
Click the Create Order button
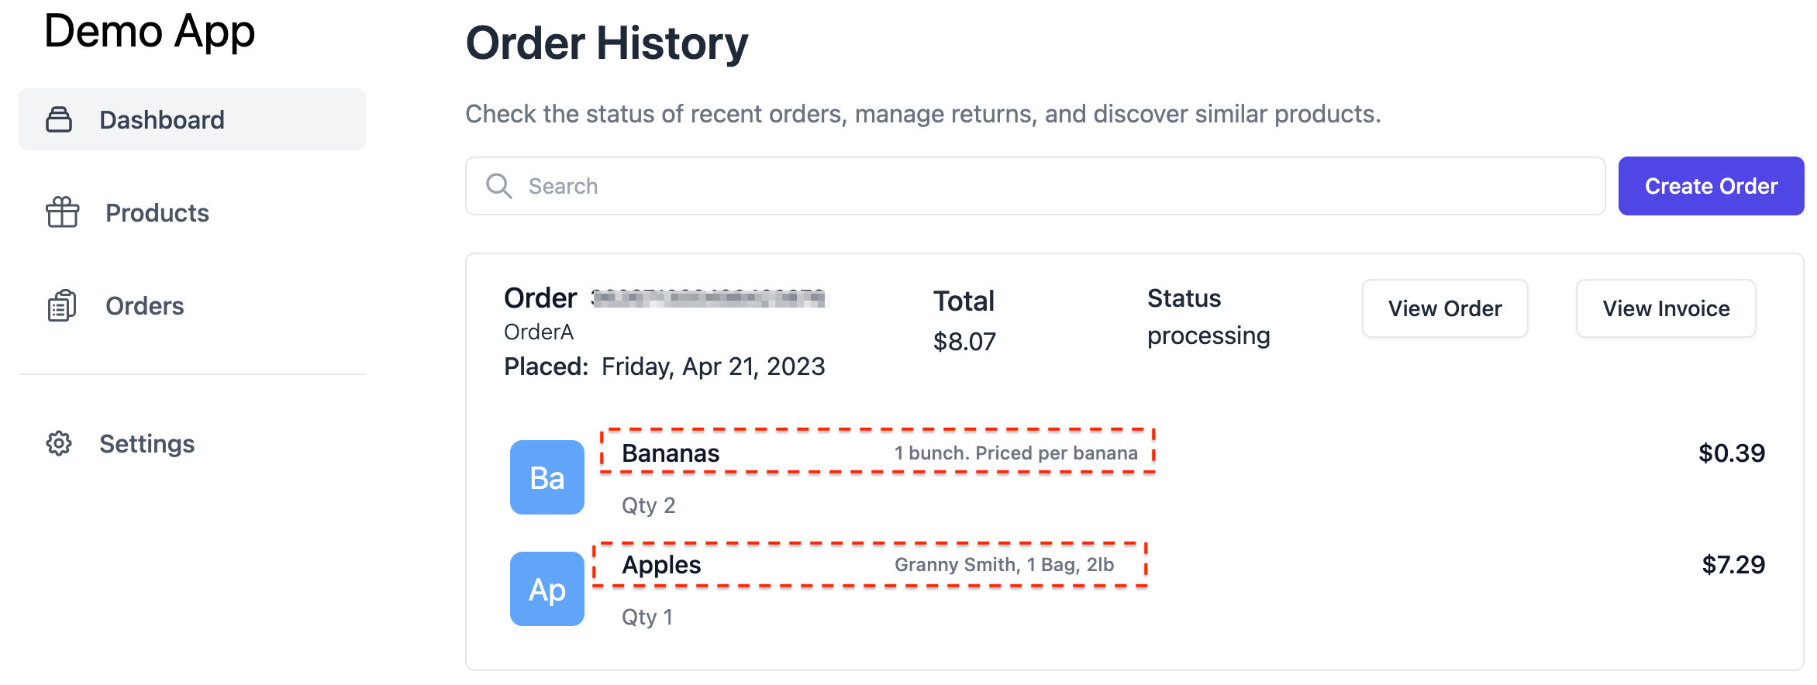click(1711, 186)
